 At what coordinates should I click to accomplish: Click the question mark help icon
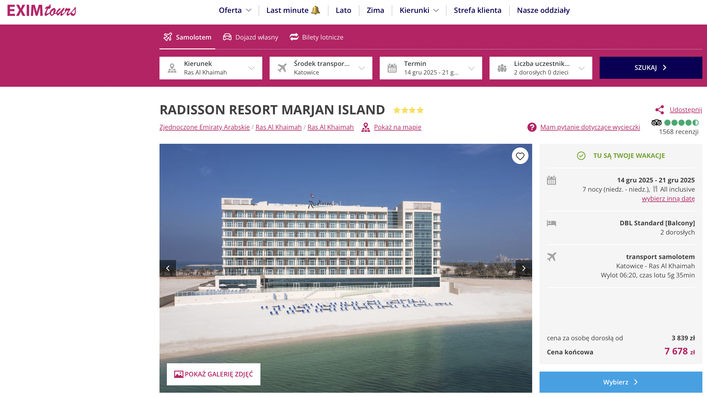(532, 127)
